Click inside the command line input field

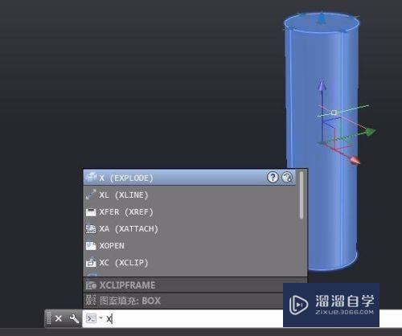point(195,318)
